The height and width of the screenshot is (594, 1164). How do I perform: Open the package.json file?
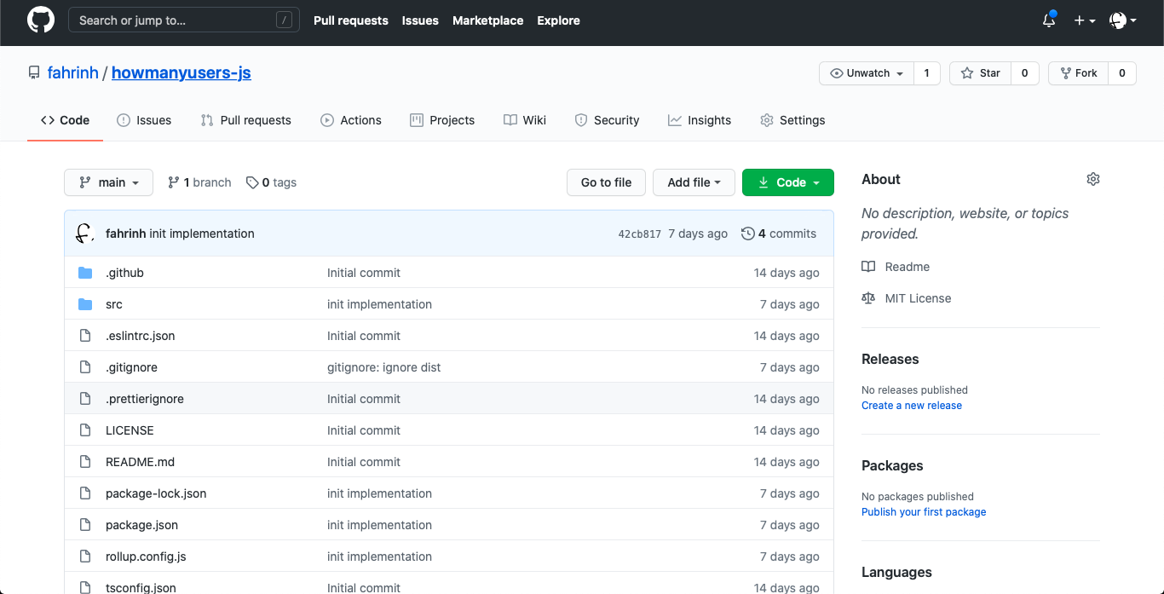pyautogui.click(x=141, y=525)
